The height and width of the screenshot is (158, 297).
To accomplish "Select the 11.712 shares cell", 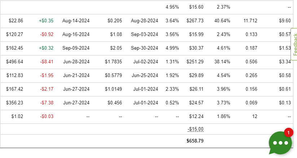I will 250,21.
